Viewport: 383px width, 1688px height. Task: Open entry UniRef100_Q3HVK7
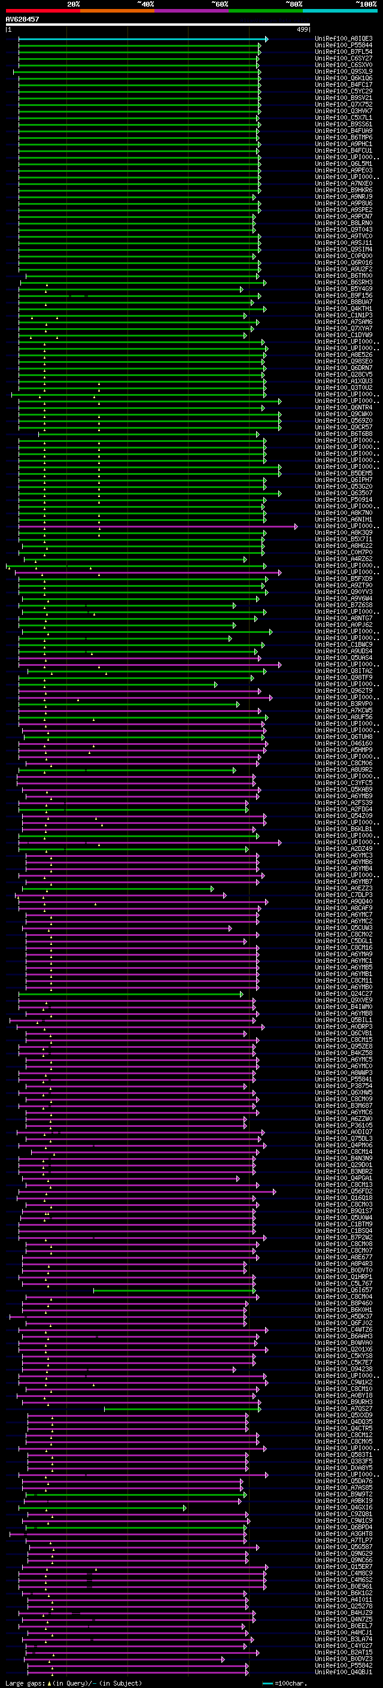pyautogui.click(x=344, y=111)
